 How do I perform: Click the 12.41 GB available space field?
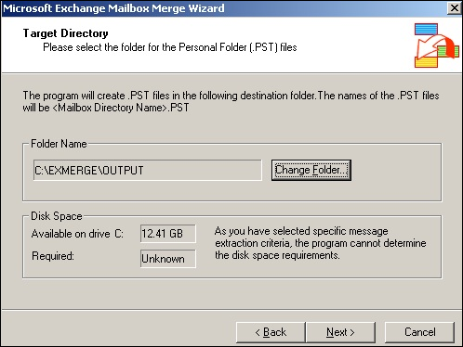168,234
